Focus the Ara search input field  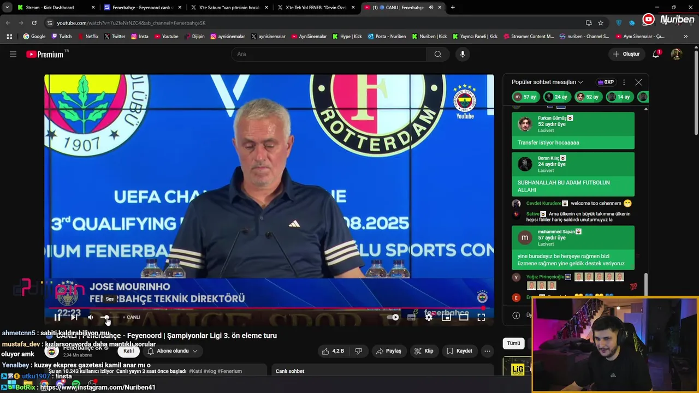pos(328,54)
